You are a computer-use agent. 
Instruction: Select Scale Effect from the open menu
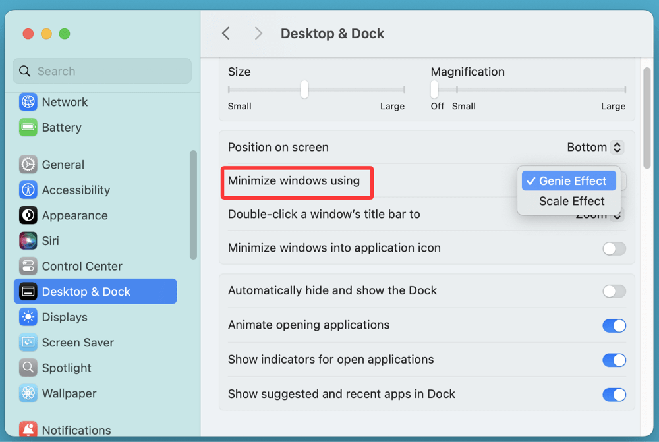[570, 201]
